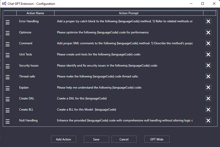
Task: Save the configuration
Action: click(x=96, y=139)
